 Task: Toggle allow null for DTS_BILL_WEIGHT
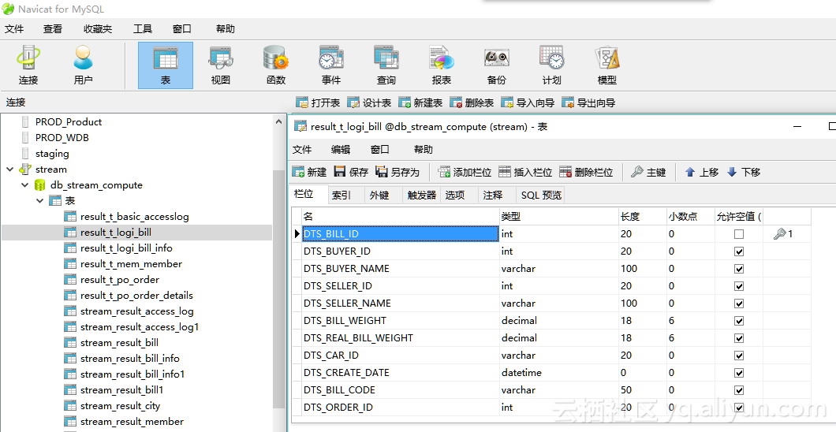click(738, 321)
